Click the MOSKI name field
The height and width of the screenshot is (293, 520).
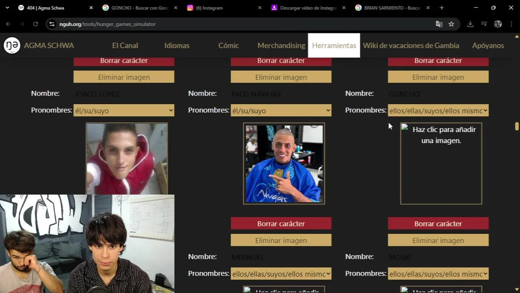point(438,257)
